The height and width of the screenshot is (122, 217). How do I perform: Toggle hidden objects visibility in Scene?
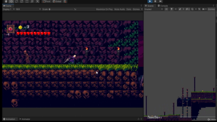(x=188, y=9)
